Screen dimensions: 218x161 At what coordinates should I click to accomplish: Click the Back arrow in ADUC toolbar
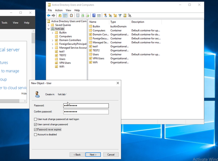click(x=49, y=15)
